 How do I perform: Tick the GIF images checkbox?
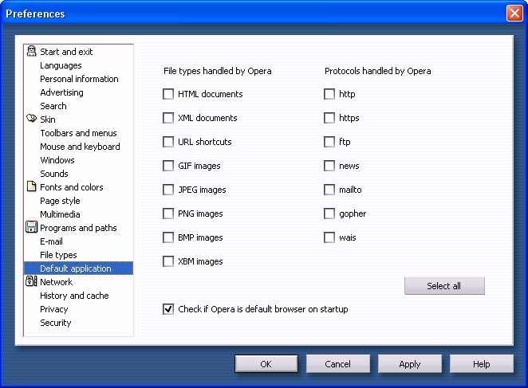pyautogui.click(x=168, y=166)
